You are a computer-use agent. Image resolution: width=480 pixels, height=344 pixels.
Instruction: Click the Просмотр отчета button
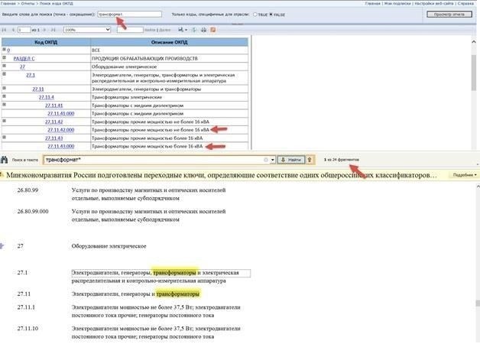click(x=449, y=15)
